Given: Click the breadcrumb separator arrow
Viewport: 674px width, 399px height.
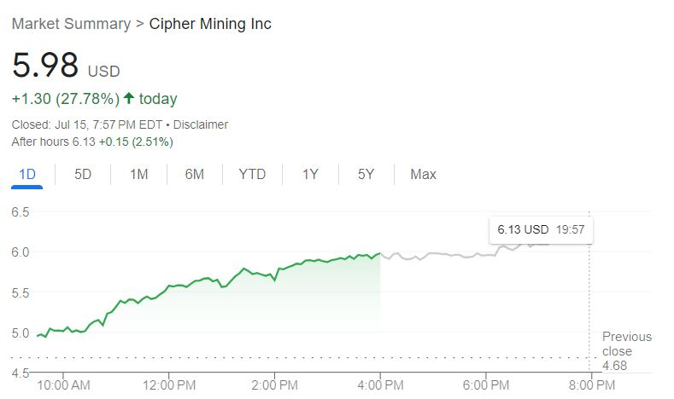Looking at the screenshot, I should (x=140, y=24).
